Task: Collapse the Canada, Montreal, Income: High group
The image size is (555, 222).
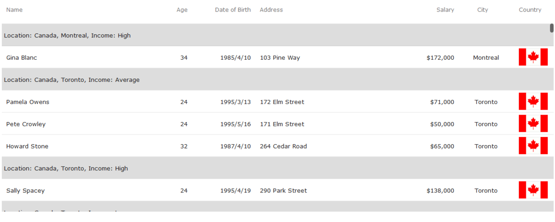Action: (x=68, y=36)
